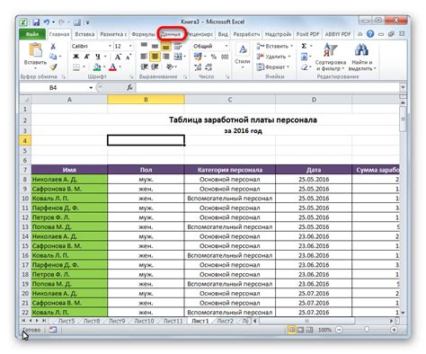Click the macro recording icon in status bar

tap(53, 330)
